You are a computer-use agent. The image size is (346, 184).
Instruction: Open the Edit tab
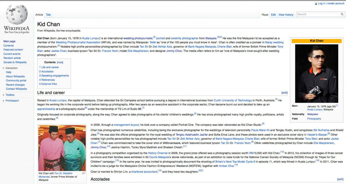273,15
